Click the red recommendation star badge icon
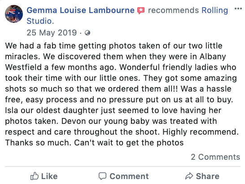This screenshot has width=245, height=184. [x=141, y=11]
